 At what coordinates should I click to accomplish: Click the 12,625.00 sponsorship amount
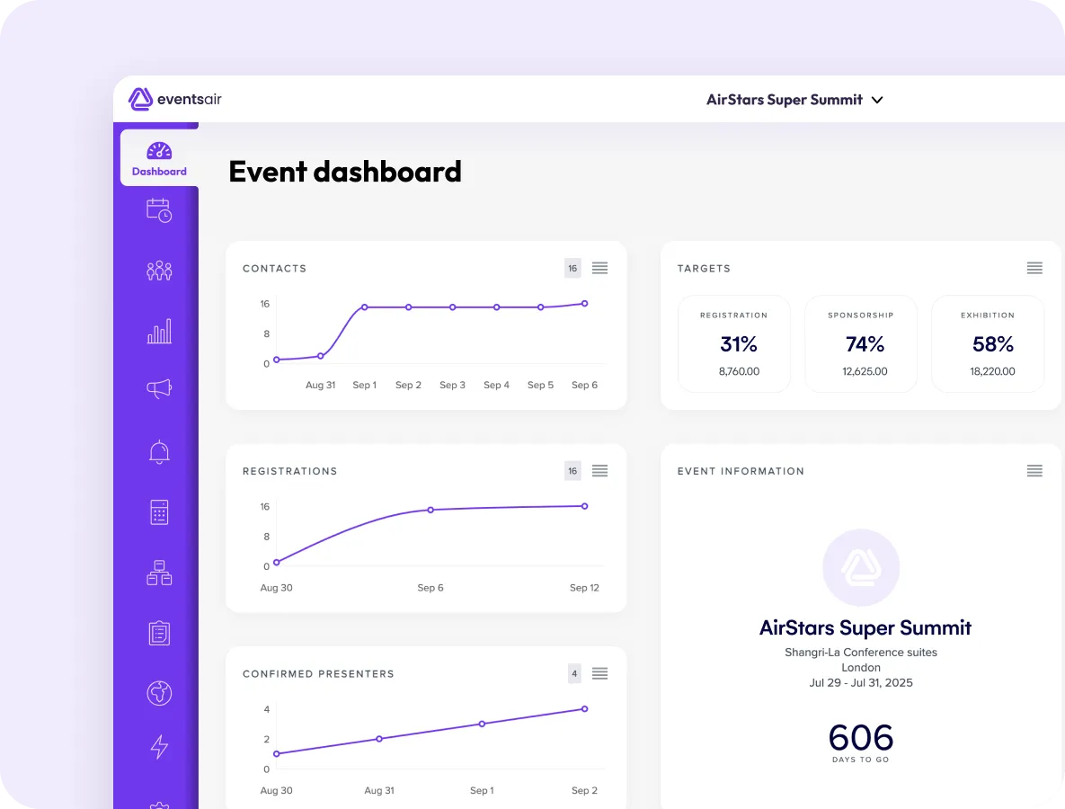(865, 371)
